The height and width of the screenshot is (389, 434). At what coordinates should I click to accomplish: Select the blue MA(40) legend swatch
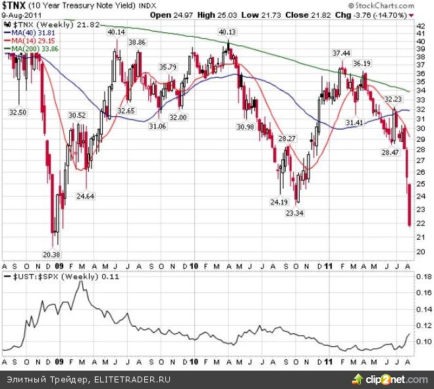8,32
